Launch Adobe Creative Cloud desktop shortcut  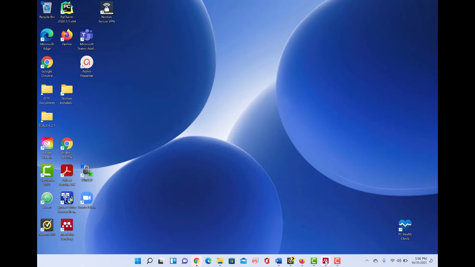point(47,144)
